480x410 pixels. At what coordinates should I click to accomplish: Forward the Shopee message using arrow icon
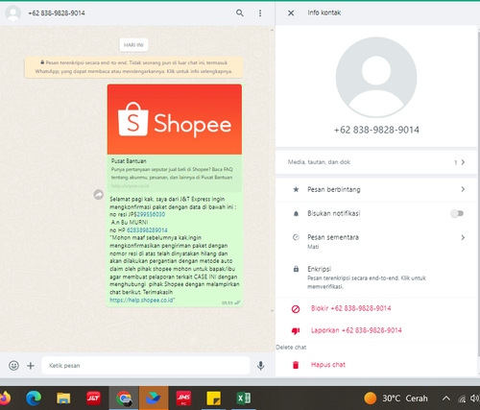(x=99, y=194)
